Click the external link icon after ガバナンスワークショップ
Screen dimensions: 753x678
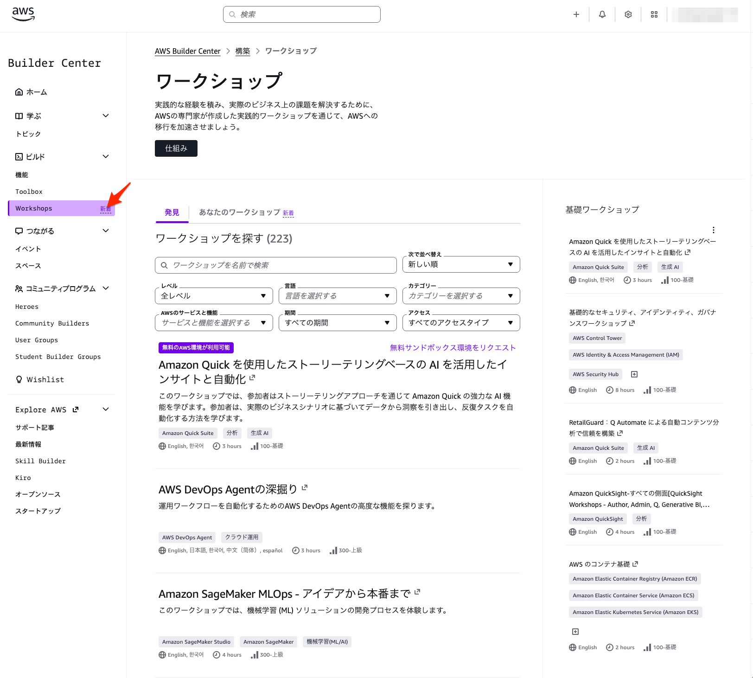632,323
